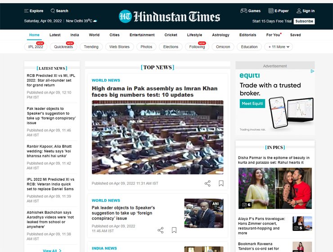
Task: Open the 6-photo Disha Parmar gallery badge
Action: [x=246, y=205]
